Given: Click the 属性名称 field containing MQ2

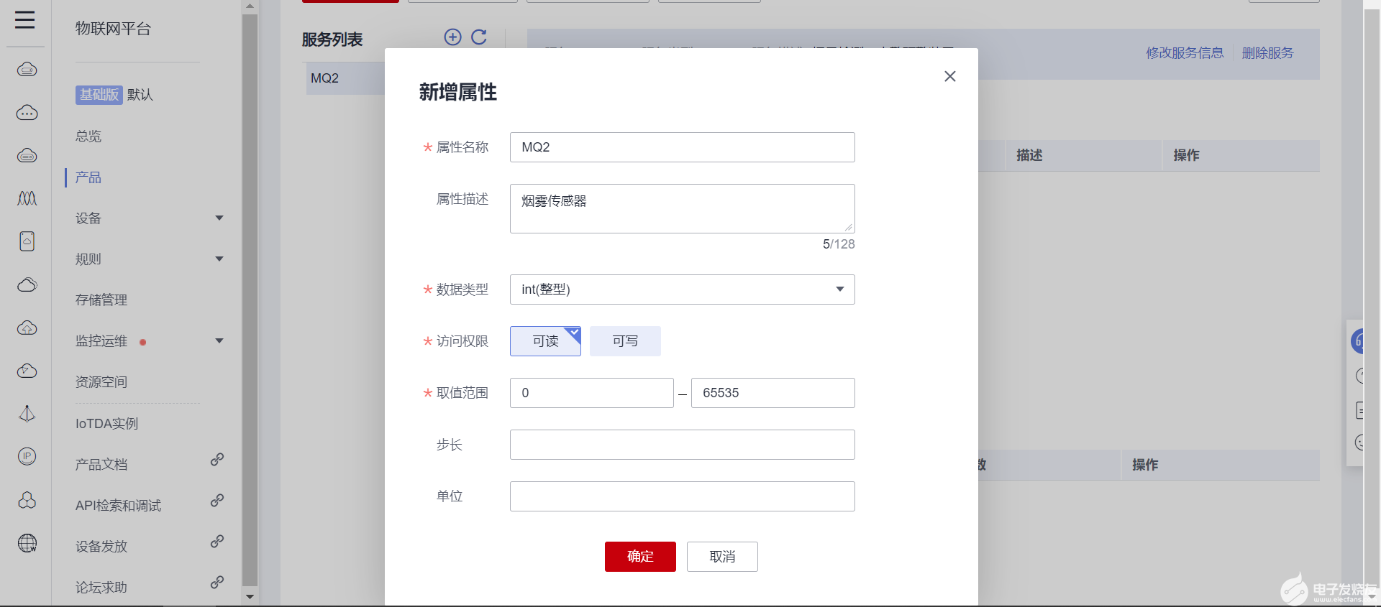Looking at the screenshot, I should pos(682,147).
